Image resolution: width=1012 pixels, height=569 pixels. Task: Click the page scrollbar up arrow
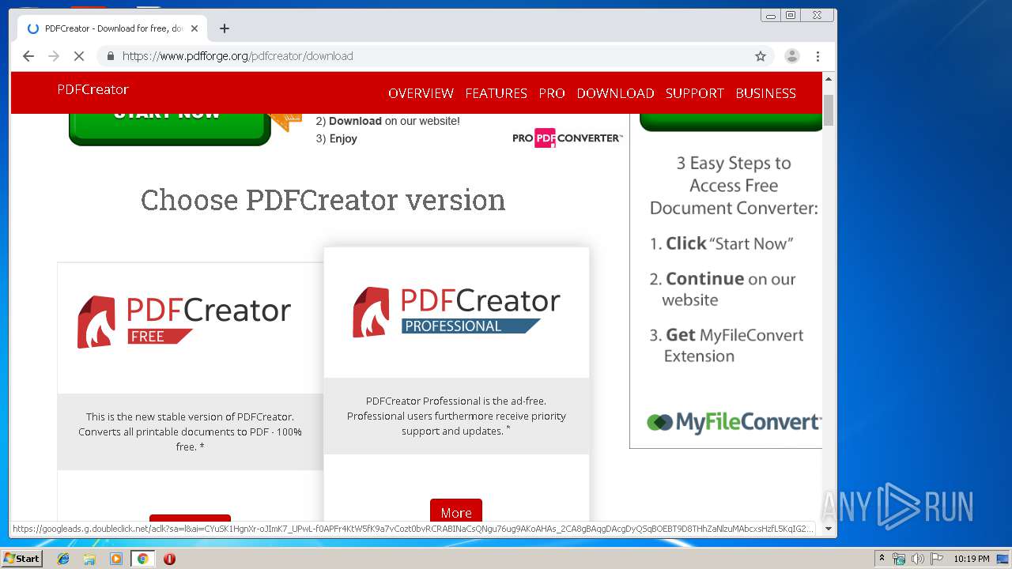click(829, 80)
